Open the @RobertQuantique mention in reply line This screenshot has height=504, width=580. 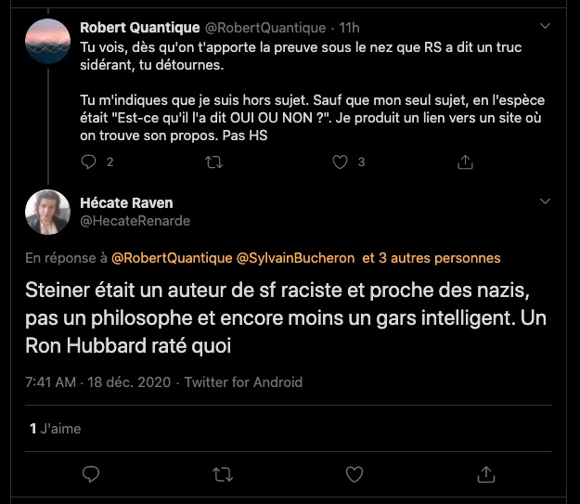coord(172,257)
